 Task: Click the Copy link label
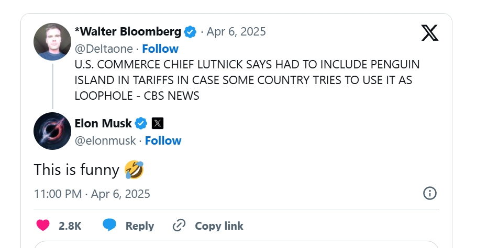click(219, 226)
